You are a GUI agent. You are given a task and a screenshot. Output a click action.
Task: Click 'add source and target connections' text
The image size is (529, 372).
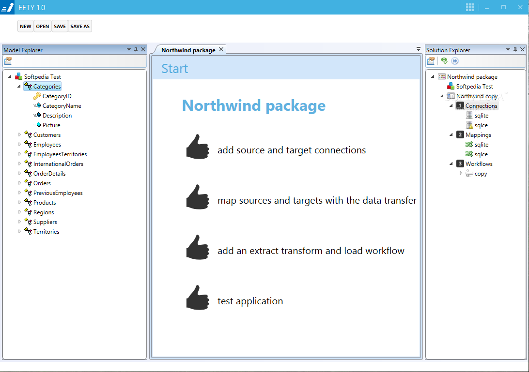coord(292,150)
